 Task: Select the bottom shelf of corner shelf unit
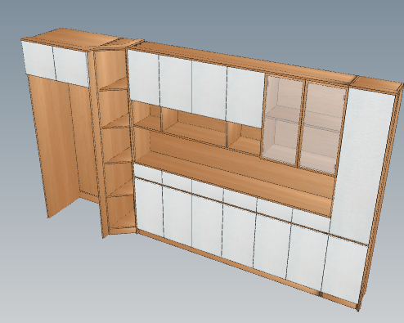tap(123, 224)
